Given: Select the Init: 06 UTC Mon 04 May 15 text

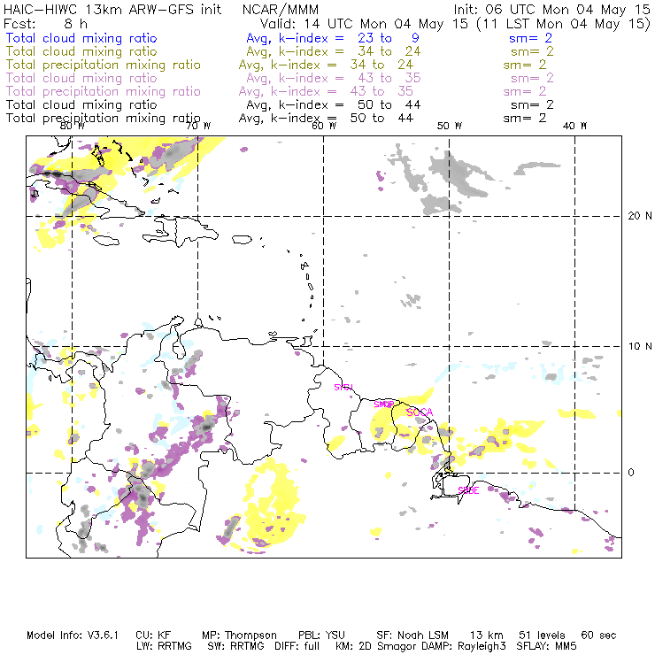Looking at the screenshot, I should pyautogui.click(x=551, y=10).
